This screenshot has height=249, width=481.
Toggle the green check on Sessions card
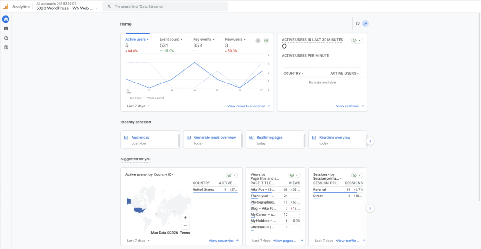(x=357, y=175)
